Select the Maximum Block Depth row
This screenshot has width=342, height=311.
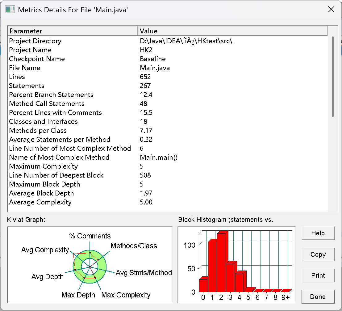[x=168, y=184]
